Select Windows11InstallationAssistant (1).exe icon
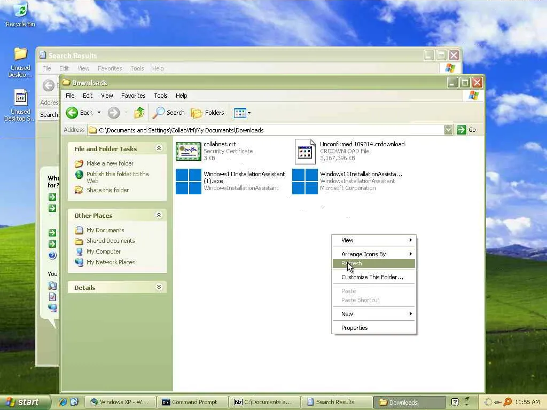This screenshot has height=410, width=547. [189, 182]
